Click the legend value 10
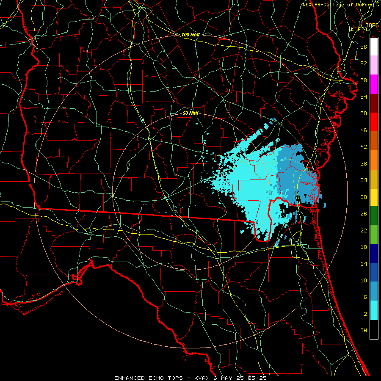The width and height of the screenshot is (381, 381). (x=364, y=280)
